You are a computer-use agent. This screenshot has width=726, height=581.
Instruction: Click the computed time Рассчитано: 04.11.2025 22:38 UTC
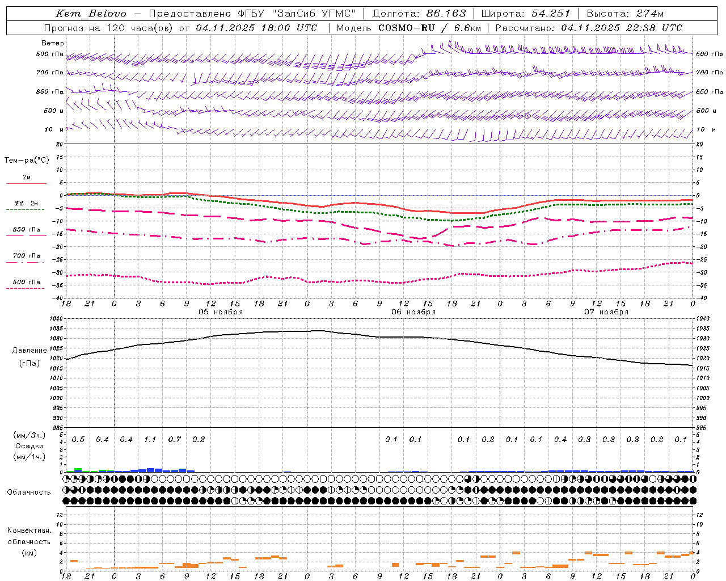(x=589, y=28)
